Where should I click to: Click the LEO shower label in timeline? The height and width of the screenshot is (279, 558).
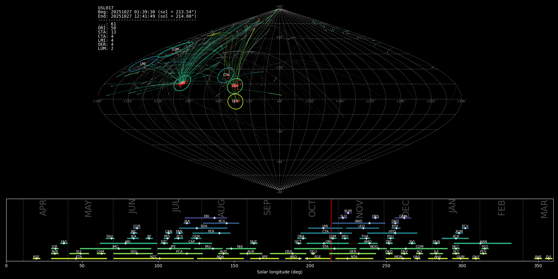click(362, 226)
